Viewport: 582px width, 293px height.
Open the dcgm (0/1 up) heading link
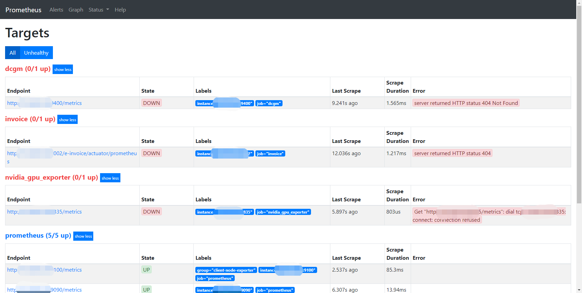point(28,69)
